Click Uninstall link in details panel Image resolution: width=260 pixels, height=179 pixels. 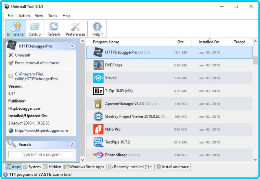22,55
